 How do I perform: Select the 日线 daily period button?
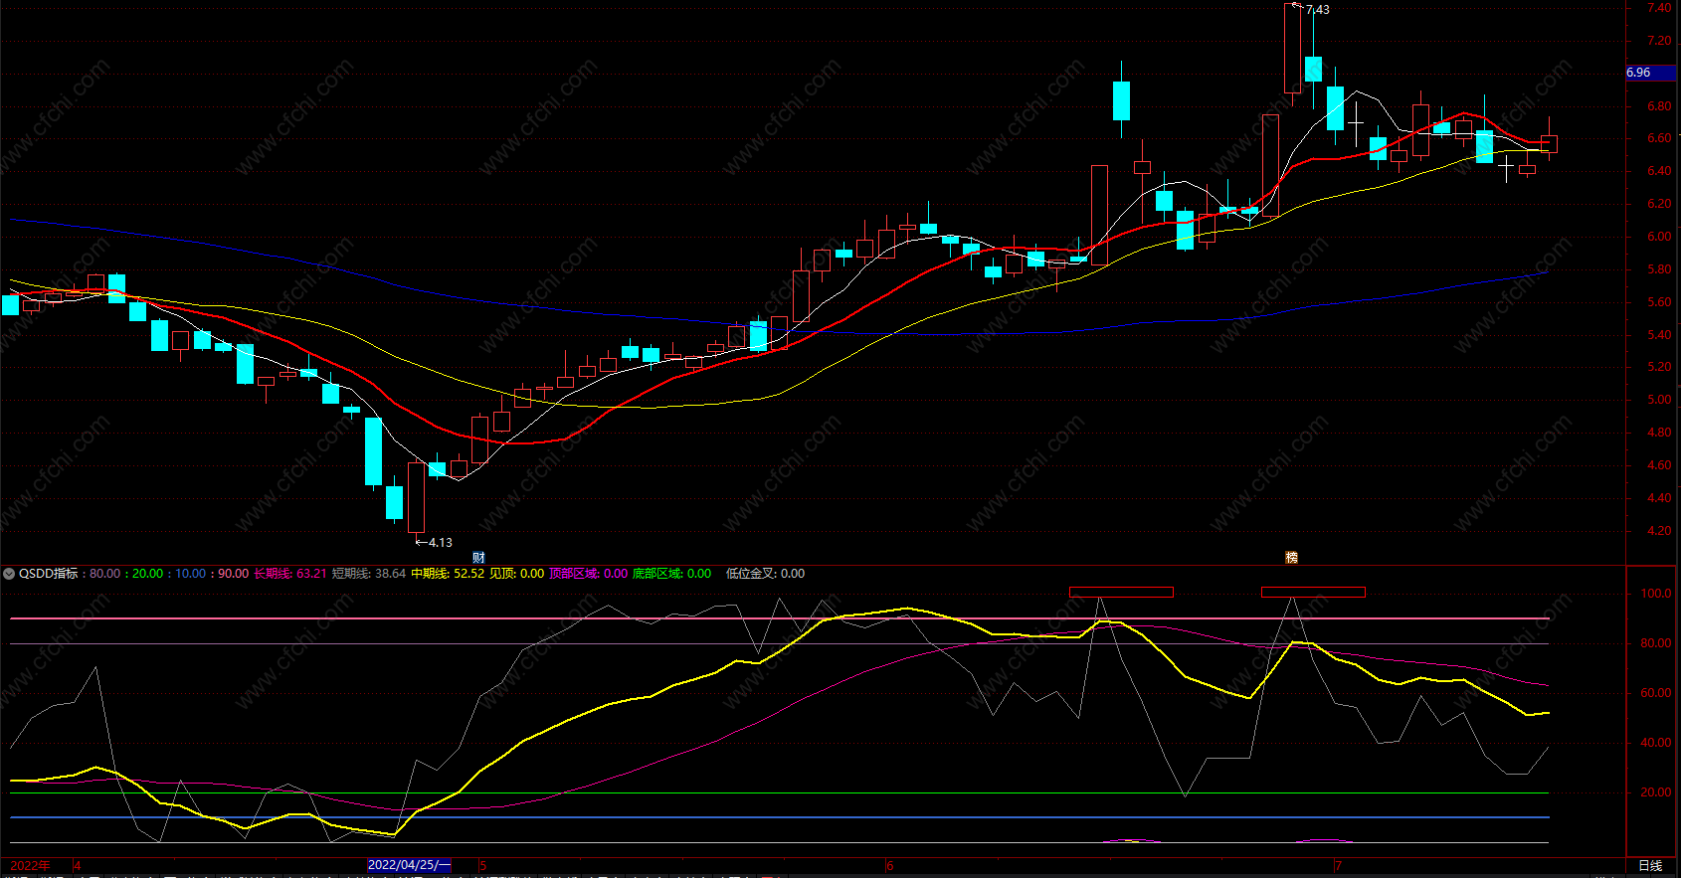tap(1650, 866)
